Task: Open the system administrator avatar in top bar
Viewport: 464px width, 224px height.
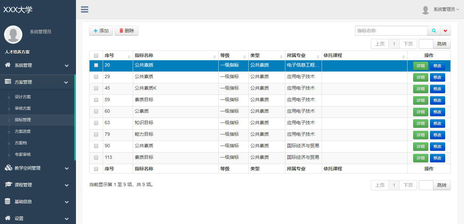Action: click(425, 10)
